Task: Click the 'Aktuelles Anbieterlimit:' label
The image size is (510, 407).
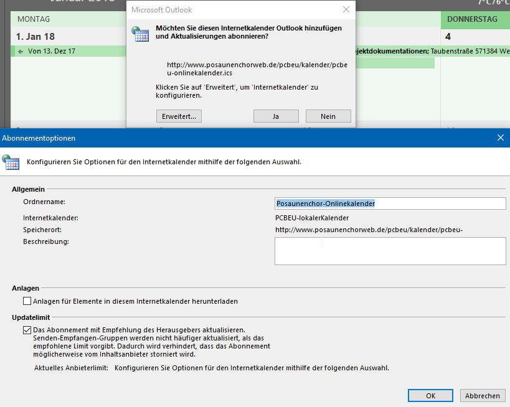Action: pyautogui.click(x=71, y=368)
